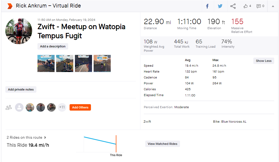279x162 pixels.
Task: Open the blank default avatar participant
Action: 19,107
